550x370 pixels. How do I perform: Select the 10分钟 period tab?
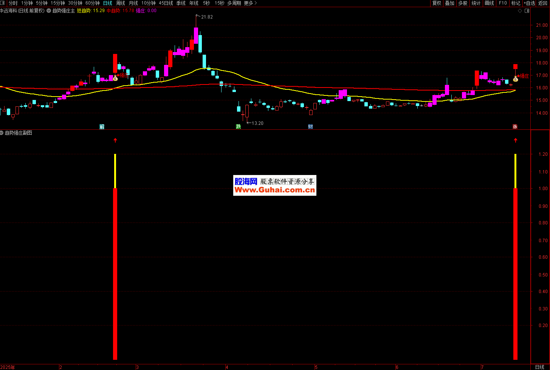coord(149,3)
